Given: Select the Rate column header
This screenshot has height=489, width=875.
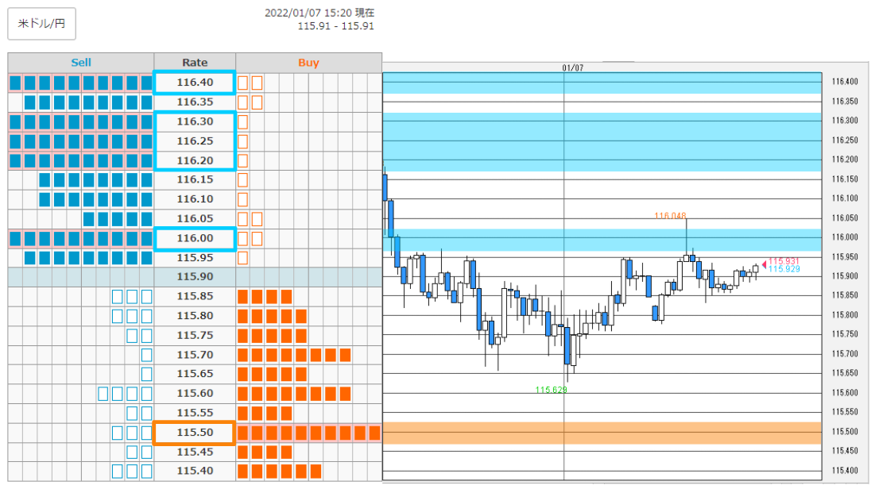Looking at the screenshot, I should (195, 63).
